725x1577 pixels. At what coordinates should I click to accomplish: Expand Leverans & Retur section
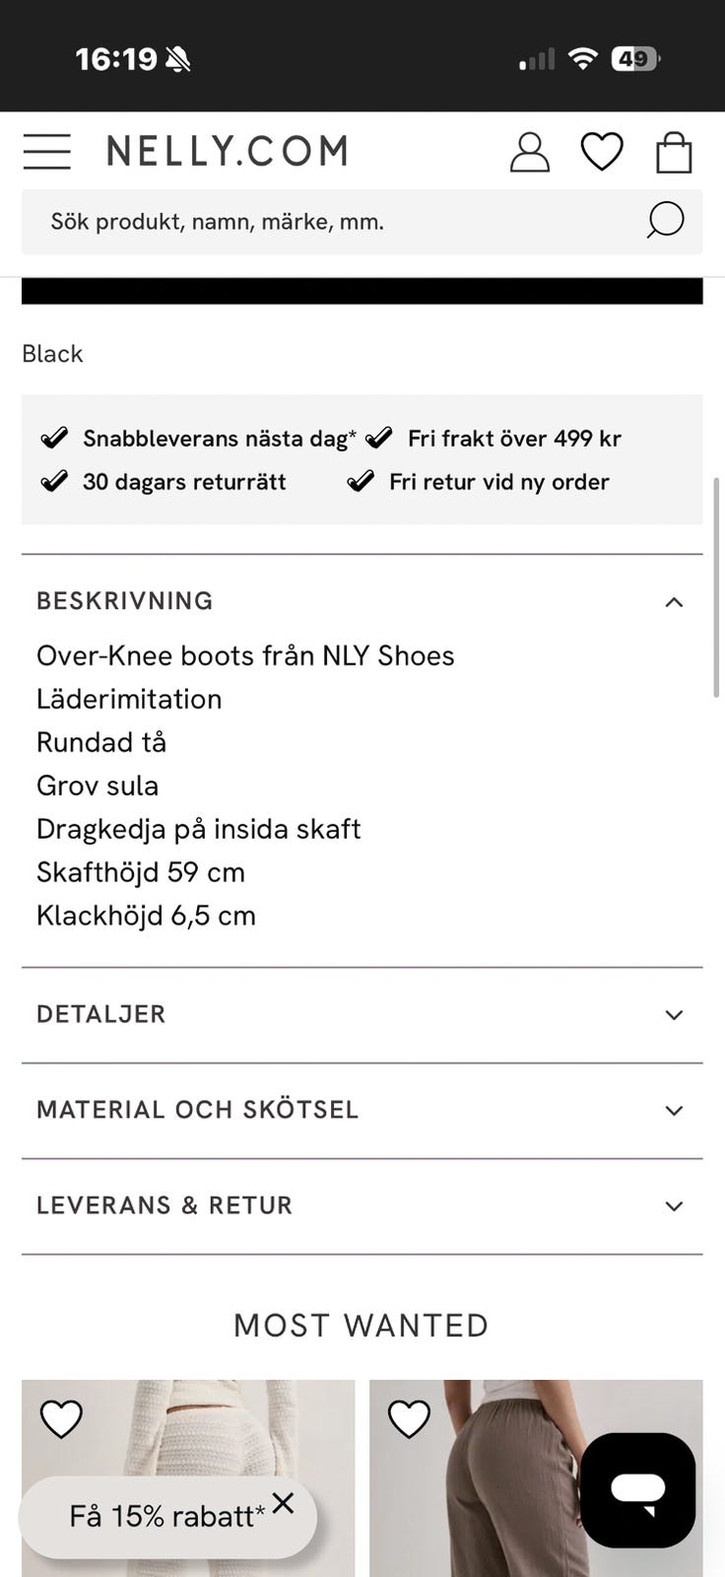pyautogui.click(x=362, y=1205)
